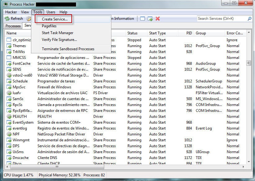The image size is (255, 181).
Task: Click the SamSs service icon
Action: tap(9, 99)
